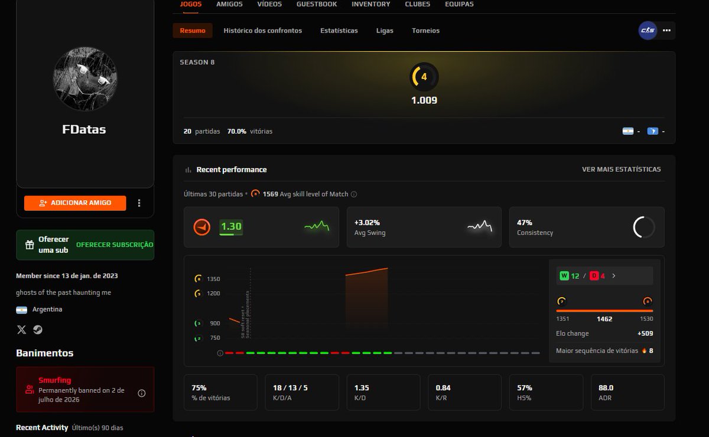Click the 75% de vitórias card
Image resolution: width=709 pixels, height=437 pixels.
click(220, 392)
